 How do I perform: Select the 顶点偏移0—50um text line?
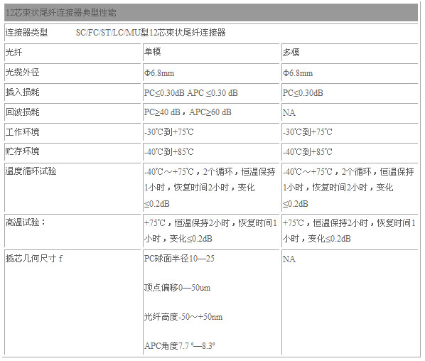coord(177,287)
